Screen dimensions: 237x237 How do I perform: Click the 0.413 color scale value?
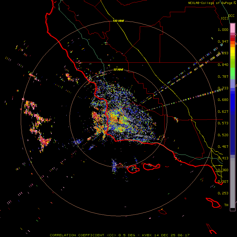223,158
